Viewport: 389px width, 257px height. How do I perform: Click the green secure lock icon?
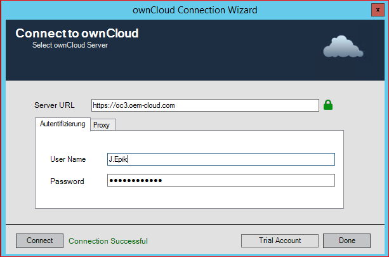point(328,105)
